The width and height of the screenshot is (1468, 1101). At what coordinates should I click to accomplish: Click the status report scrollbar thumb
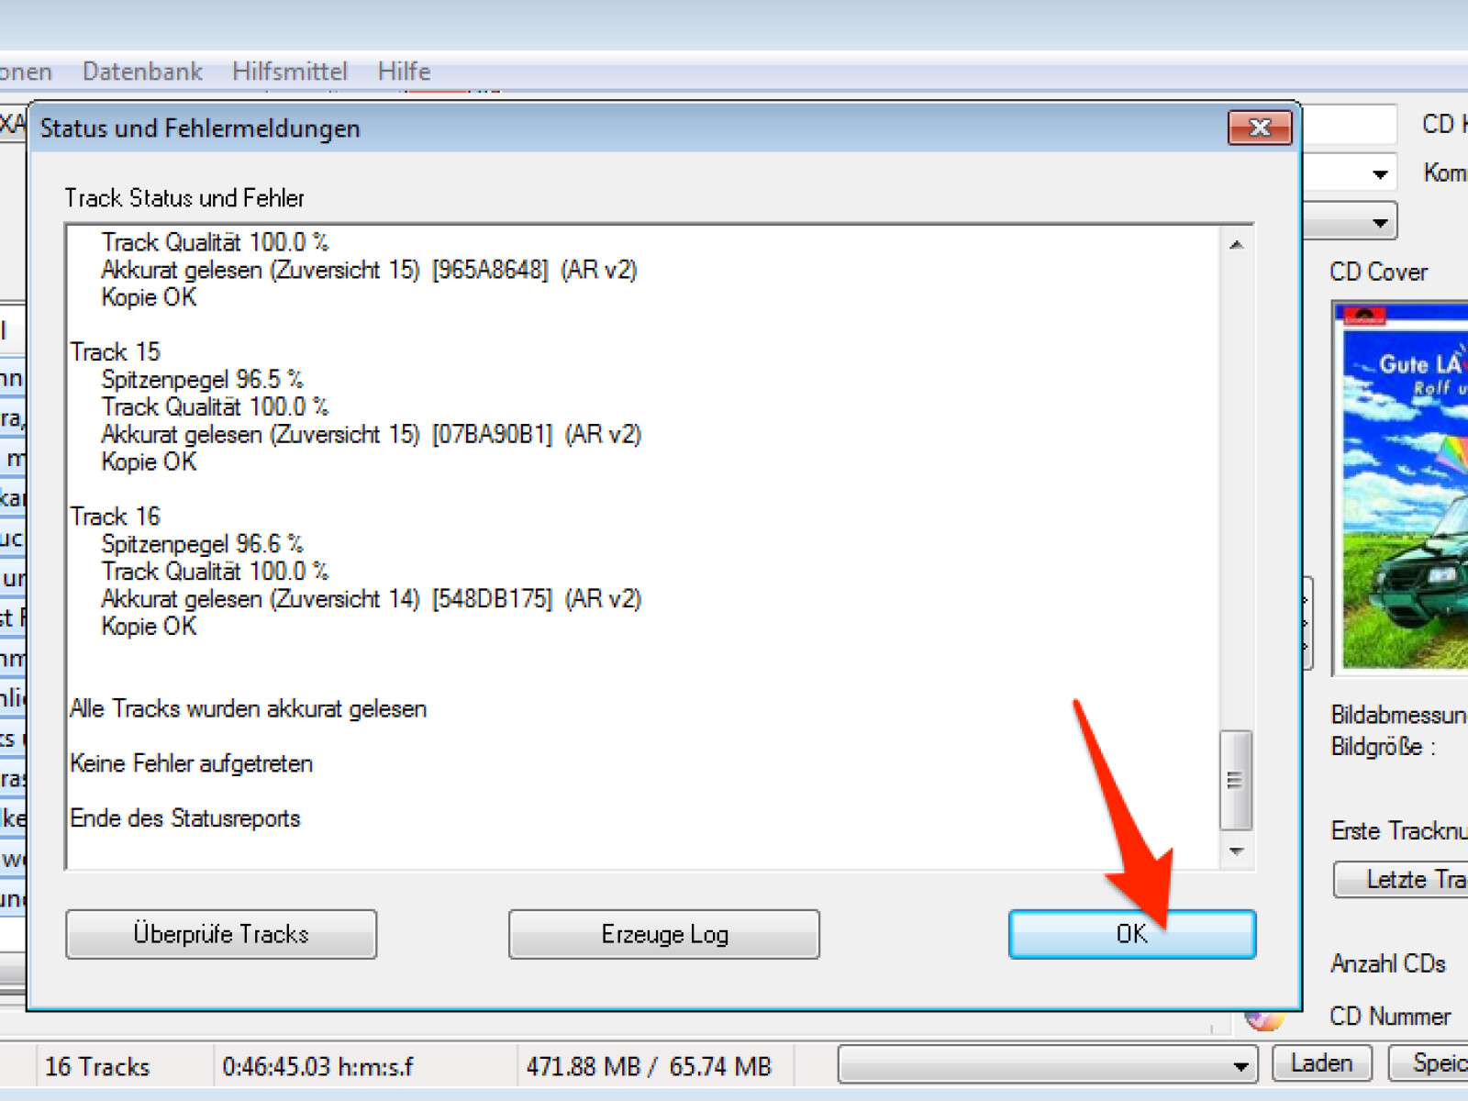pyautogui.click(x=1236, y=780)
